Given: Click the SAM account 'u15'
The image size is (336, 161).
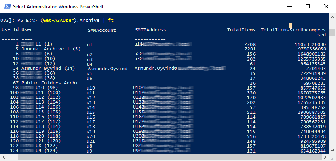Looking at the screenshot, I should (x=91, y=112).
